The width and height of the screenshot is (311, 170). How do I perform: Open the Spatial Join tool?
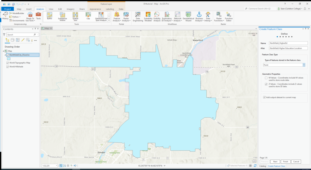pyautogui.click(x=75, y=17)
